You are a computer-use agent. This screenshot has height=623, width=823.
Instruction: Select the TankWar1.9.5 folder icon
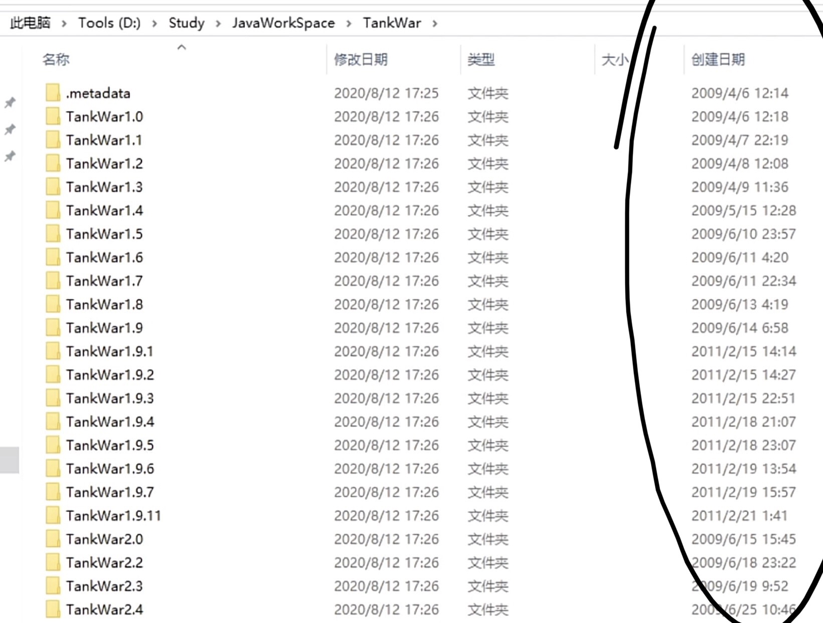tap(53, 445)
